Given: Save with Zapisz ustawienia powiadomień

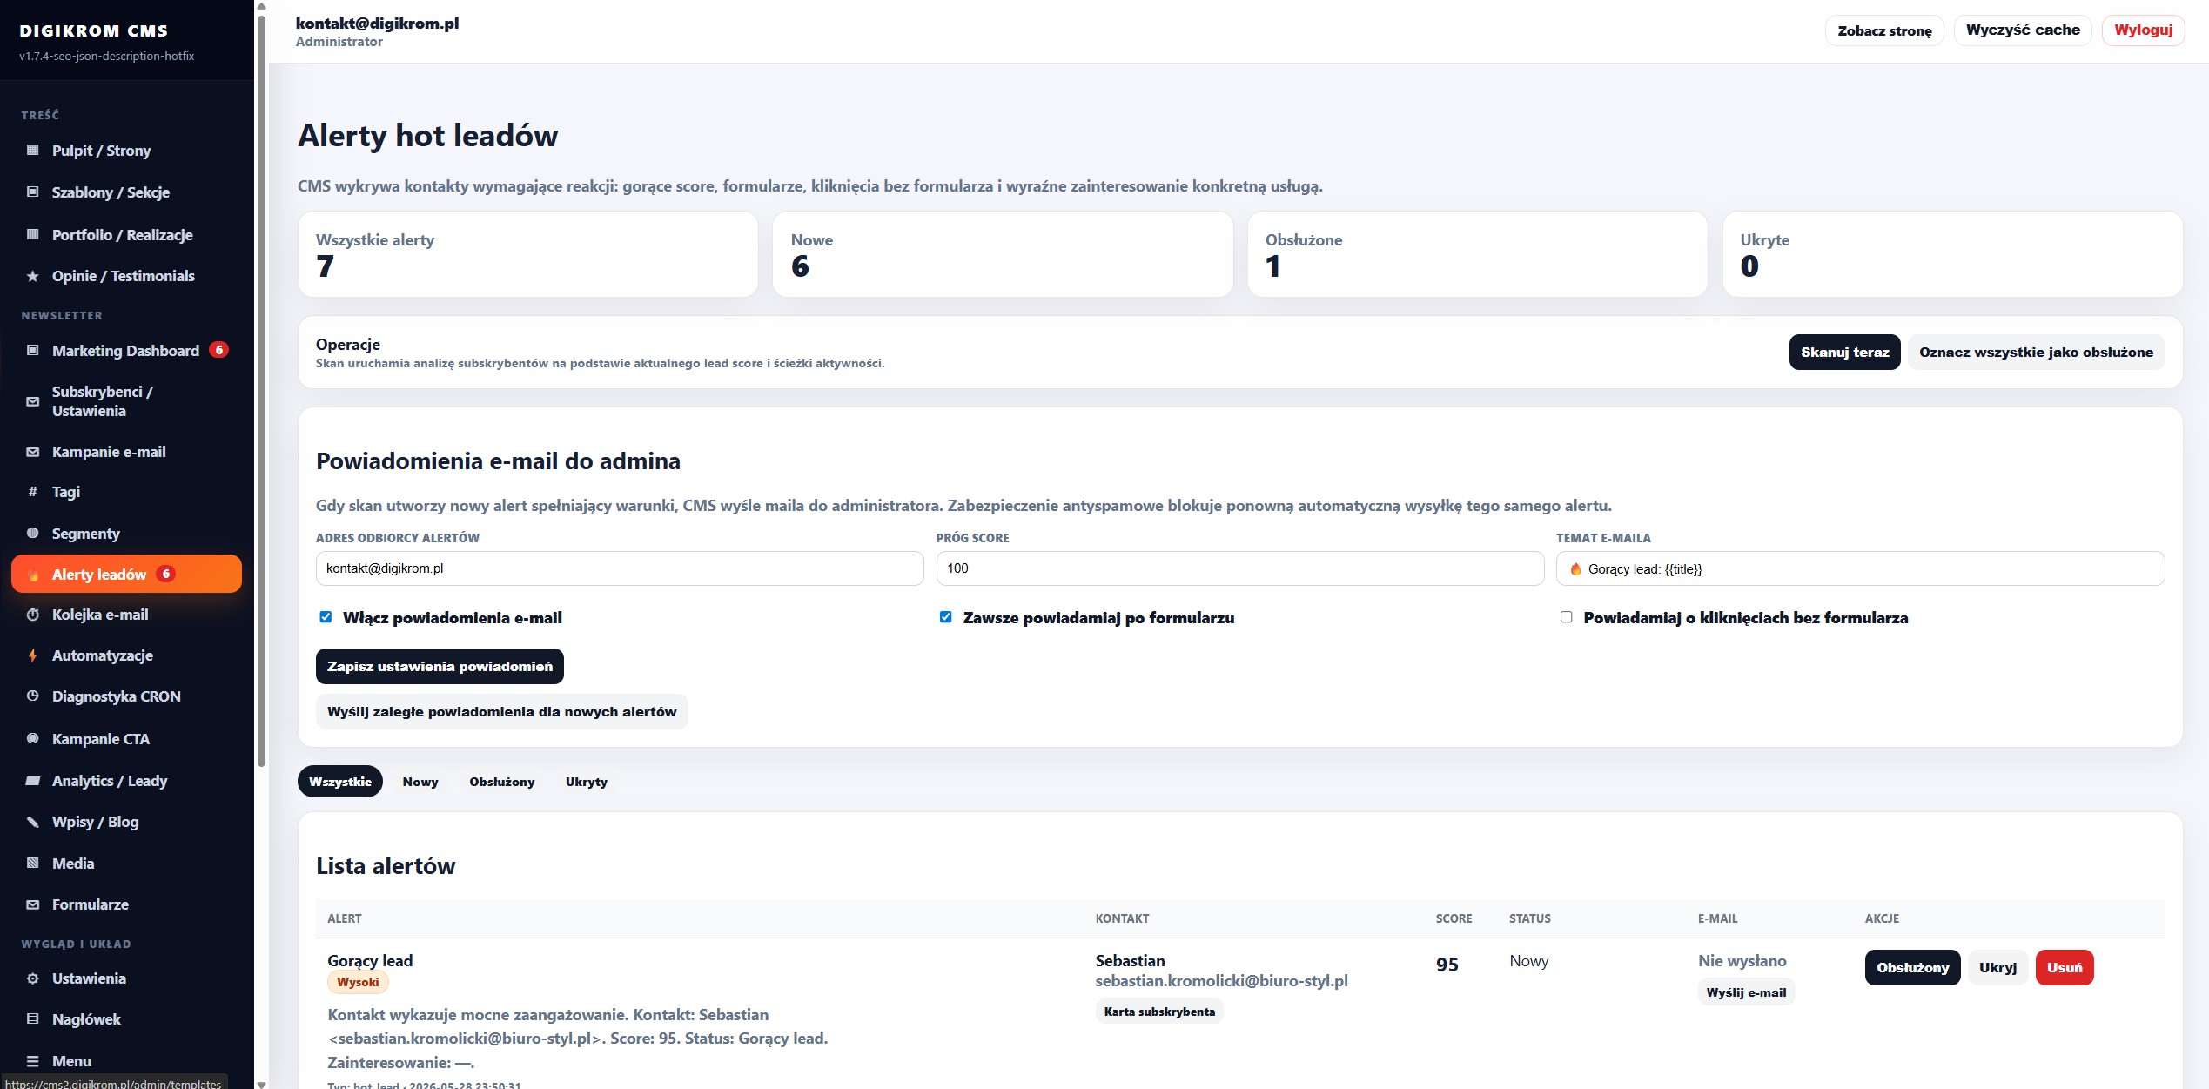Looking at the screenshot, I should point(440,667).
